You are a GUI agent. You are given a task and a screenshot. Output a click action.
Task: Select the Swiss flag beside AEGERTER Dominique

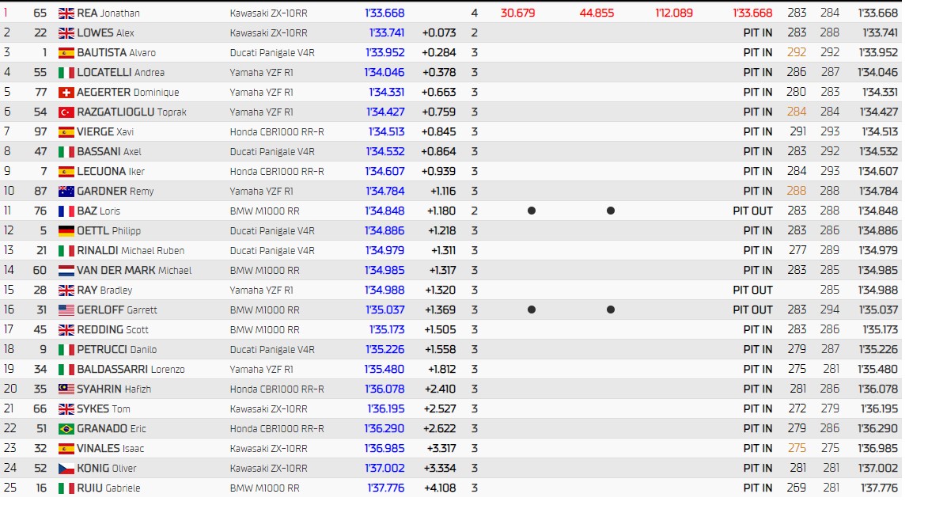click(66, 93)
